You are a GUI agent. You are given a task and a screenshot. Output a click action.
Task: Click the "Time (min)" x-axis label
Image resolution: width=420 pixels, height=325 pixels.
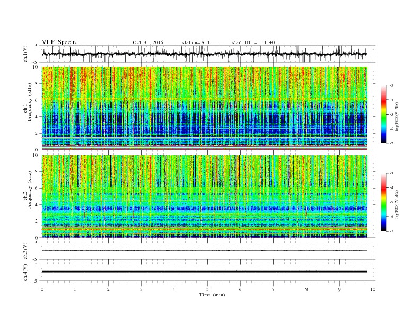coord(212,295)
